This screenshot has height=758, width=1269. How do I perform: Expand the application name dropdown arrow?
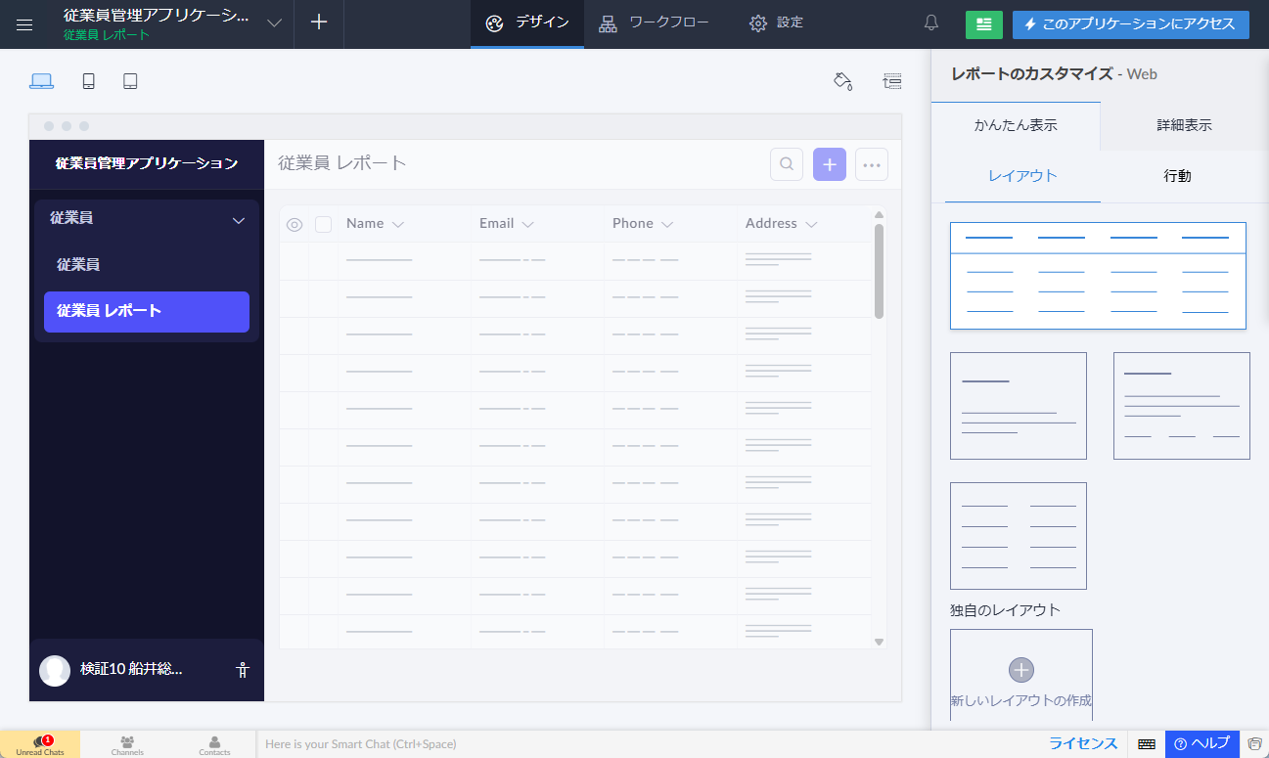tap(274, 23)
